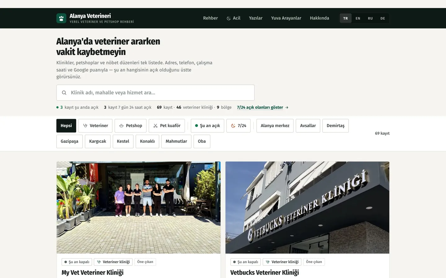Toggle the 7/24 filter chip
This screenshot has width=446, height=278.
pyautogui.click(x=238, y=126)
